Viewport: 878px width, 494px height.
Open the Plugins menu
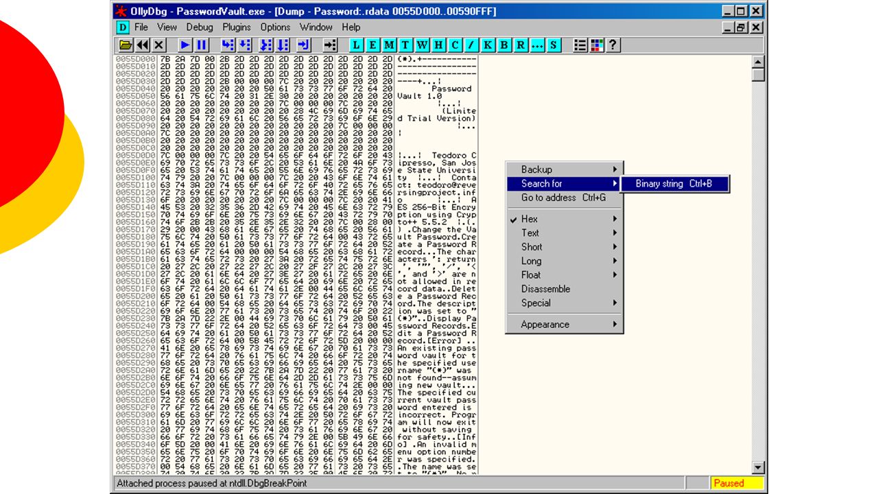coord(237,27)
